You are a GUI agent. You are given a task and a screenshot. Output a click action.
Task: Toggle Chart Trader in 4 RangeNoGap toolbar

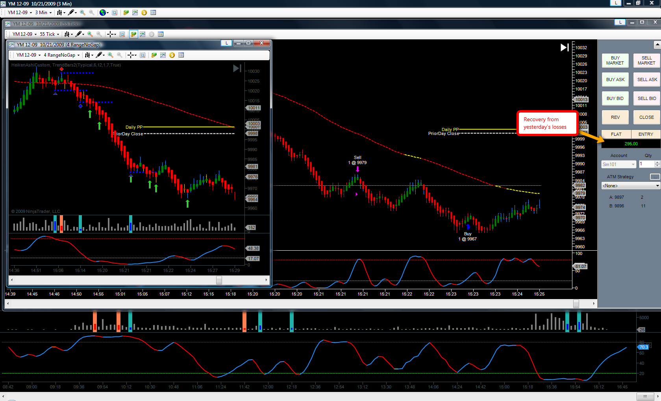(154, 55)
